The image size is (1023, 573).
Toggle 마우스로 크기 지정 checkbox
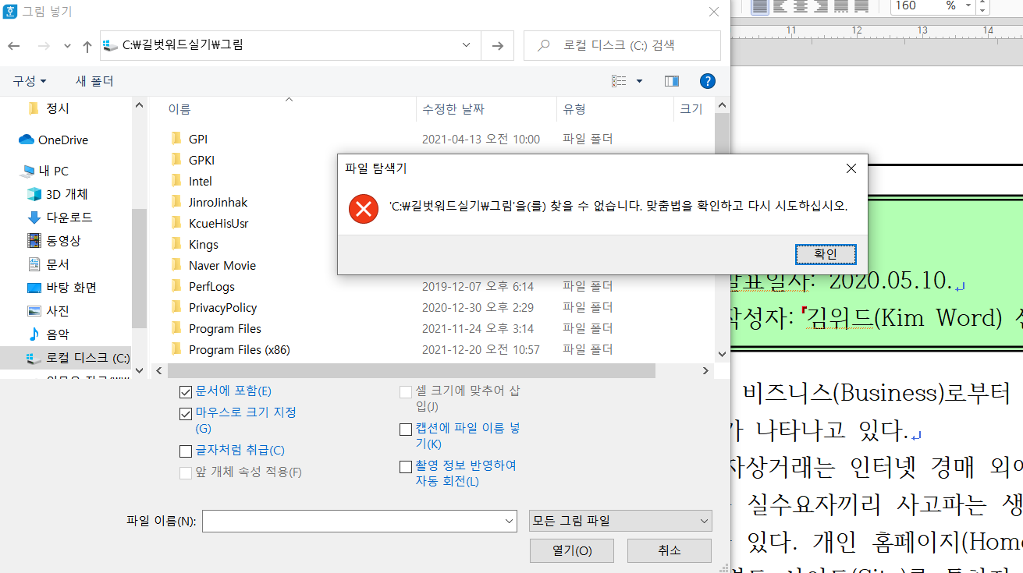click(x=186, y=413)
